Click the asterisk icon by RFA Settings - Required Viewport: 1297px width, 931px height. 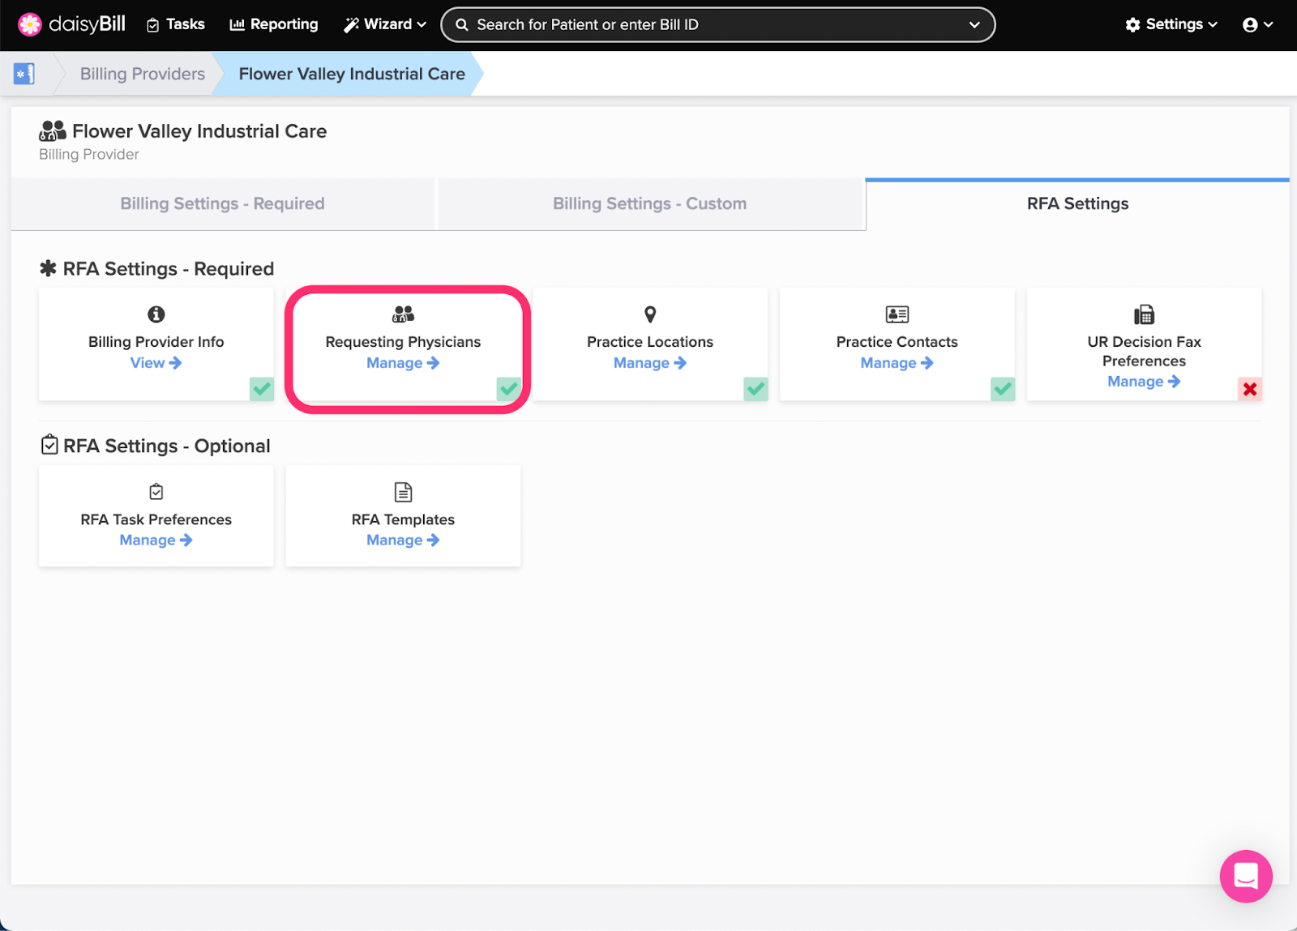pos(49,268)
